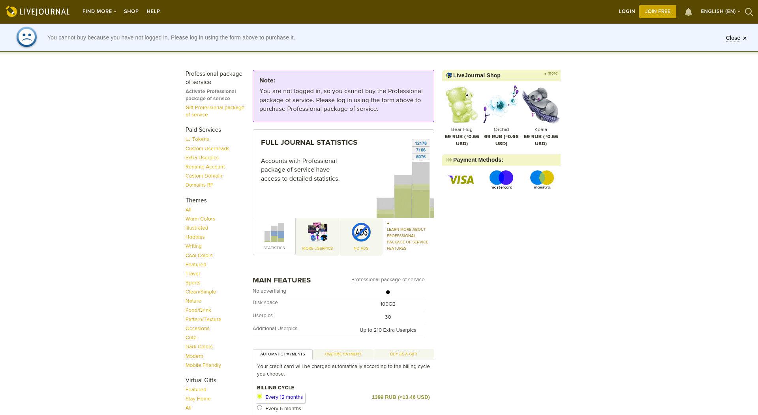Expand the Find More dropdown menu
This screenshot has width=758, height=415.
tap(99, 11)
